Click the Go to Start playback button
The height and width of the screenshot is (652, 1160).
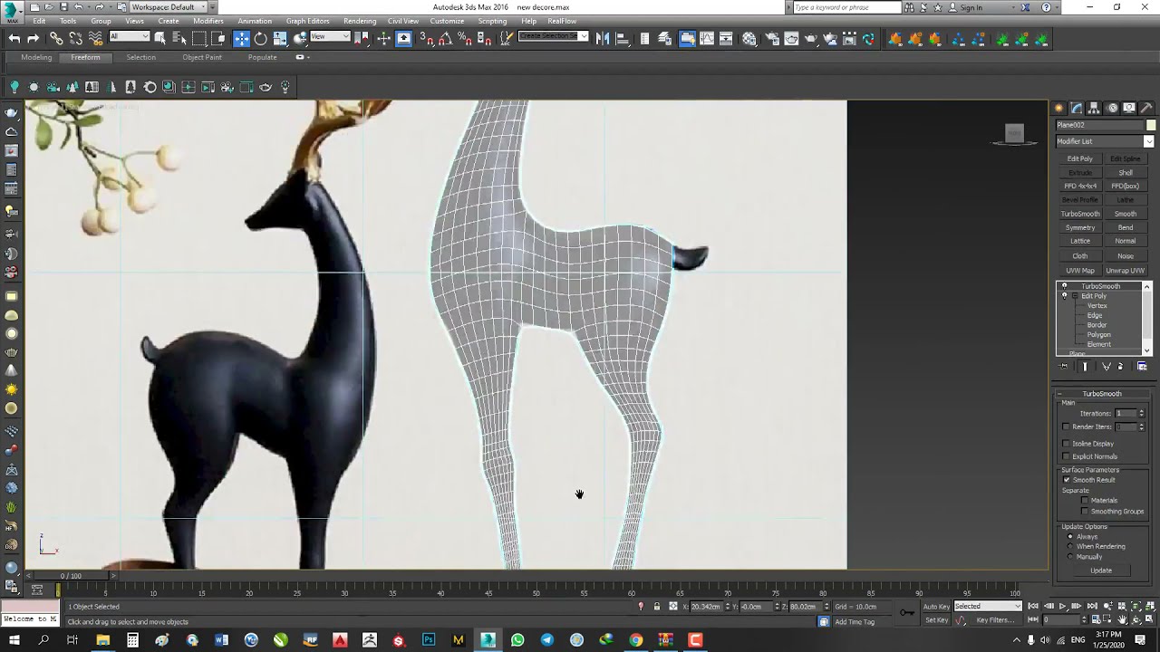(1033, 607)
